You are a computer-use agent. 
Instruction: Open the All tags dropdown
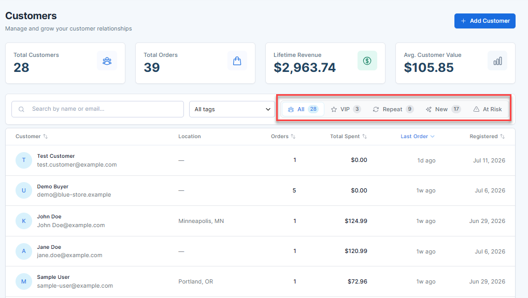232,109
